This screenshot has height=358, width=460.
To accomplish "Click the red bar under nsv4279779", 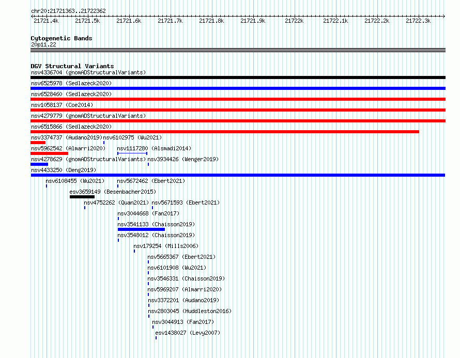I will point(238,121).
